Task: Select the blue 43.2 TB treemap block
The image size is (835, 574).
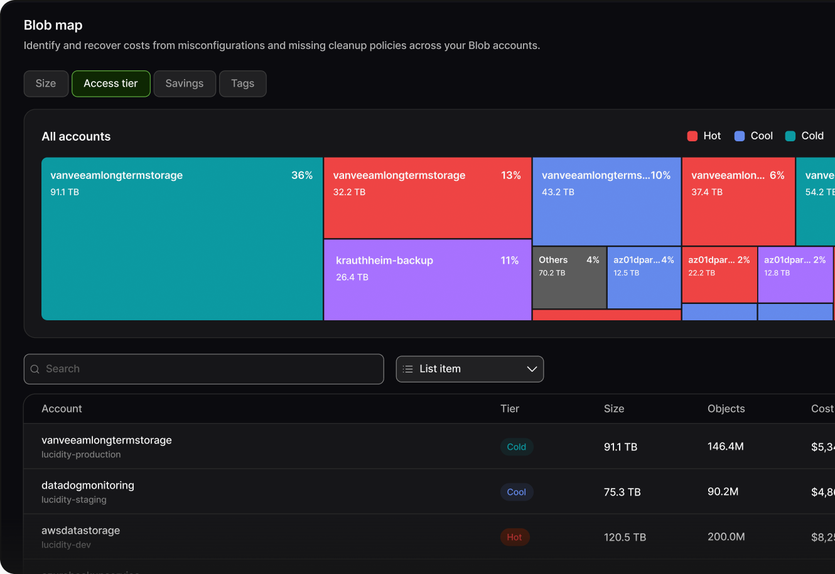Action: 606,201
